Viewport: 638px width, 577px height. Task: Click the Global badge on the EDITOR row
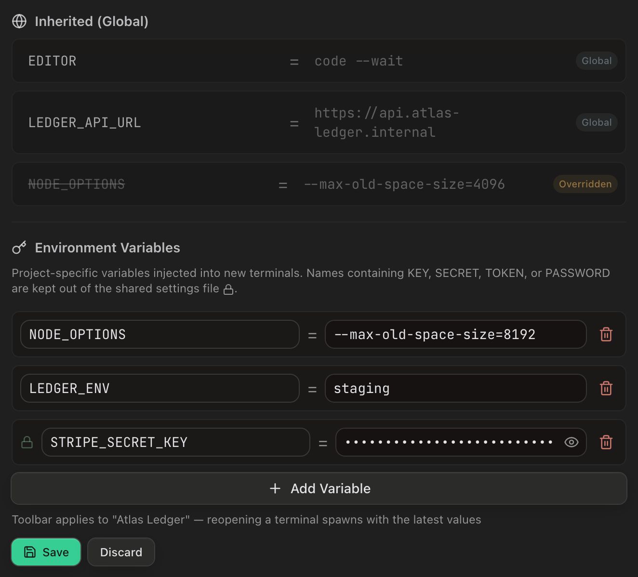(597, 61)
